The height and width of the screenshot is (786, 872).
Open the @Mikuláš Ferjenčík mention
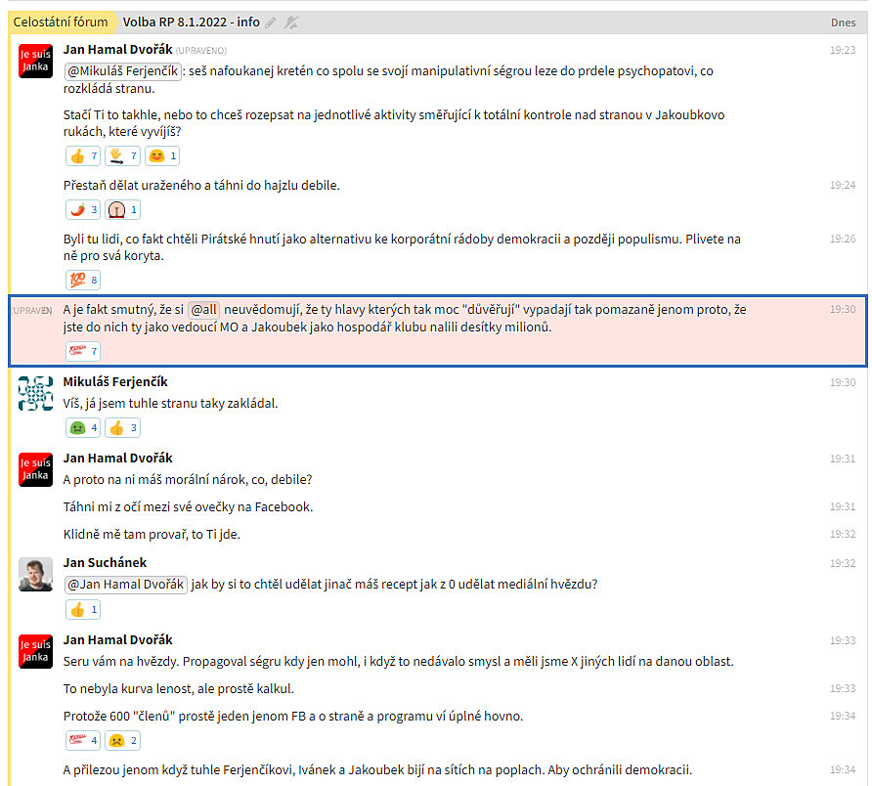[123, 70]
